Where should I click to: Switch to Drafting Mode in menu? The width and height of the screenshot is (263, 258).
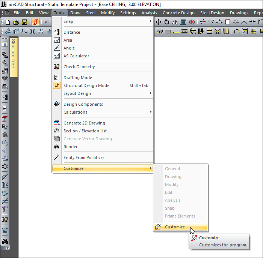coord(77,78)
